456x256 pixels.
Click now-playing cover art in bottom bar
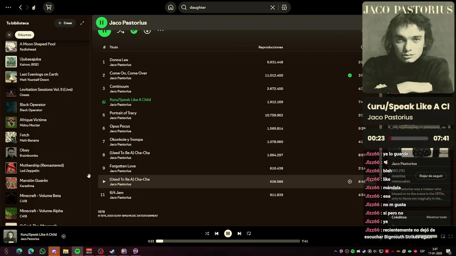click(10, 236)
